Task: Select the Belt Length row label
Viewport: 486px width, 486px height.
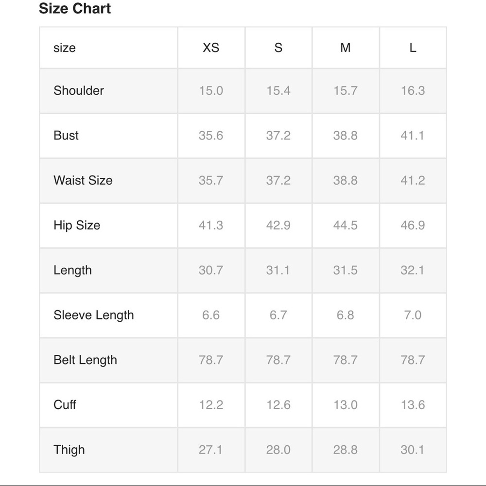Action: [x=86, y=360]
